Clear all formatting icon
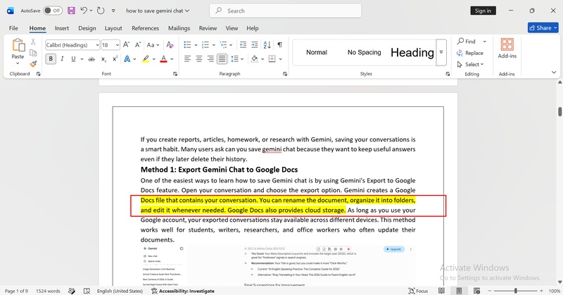This screenshot has width=563, height=295. (x=170, y=45)
